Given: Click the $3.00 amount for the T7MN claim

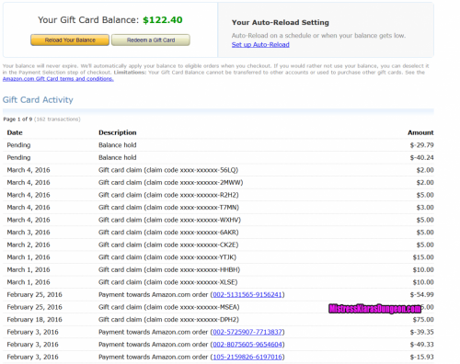Looking at the screenshot, I should (x=425, y=208).
